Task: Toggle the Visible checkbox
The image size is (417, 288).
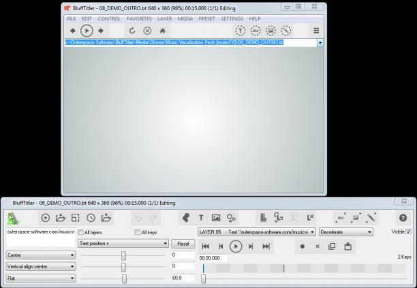Action: pyautogui.click(x=408, y=231)
